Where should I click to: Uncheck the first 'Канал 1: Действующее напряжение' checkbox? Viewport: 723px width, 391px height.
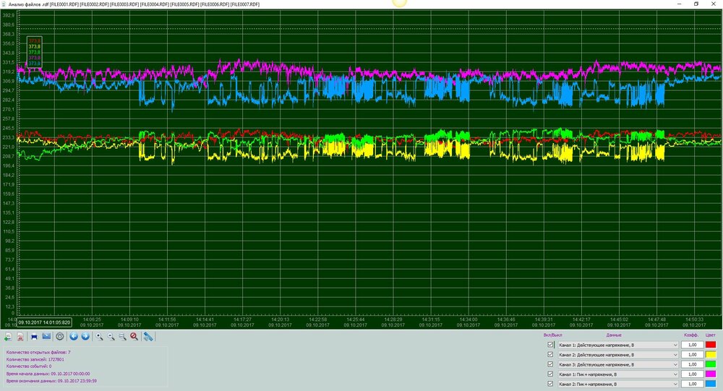coord(551,345)
